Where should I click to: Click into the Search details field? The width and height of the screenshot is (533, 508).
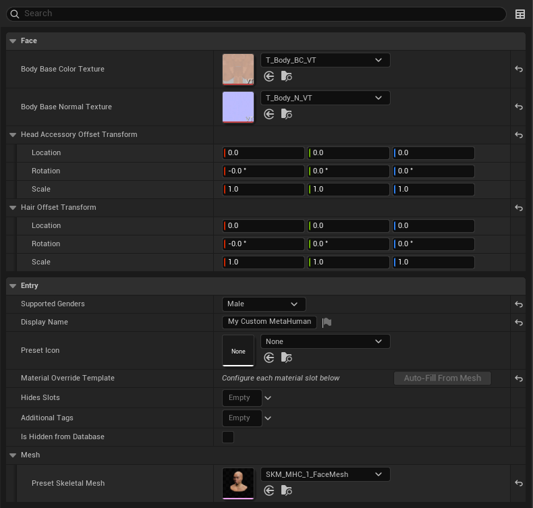(x=256, y=13)
